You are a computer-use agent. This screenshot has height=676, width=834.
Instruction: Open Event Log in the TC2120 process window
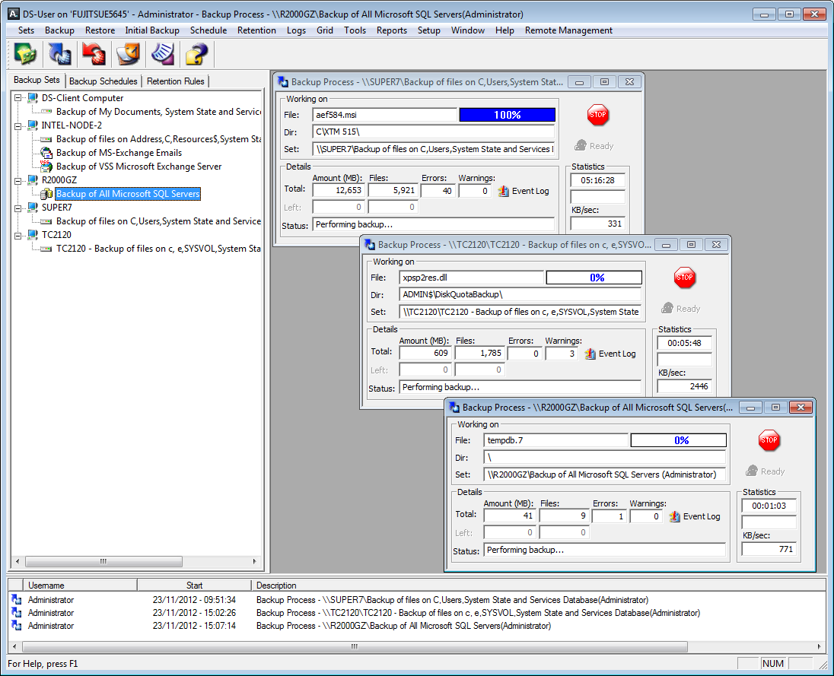pyautogui.click(x=610, y=354)
